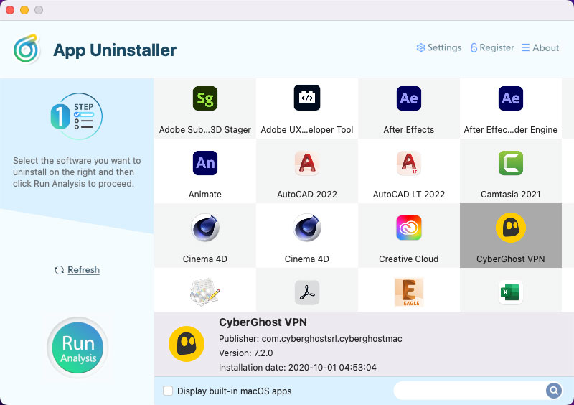
Task: Minimize the window with the yellow button
Action: coord(24,10)
